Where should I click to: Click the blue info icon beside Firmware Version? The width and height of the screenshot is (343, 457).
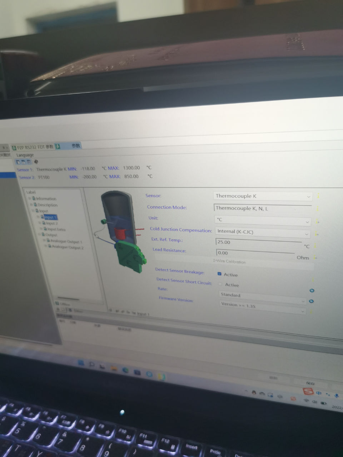pyautogui.click(x=311, y=301)
